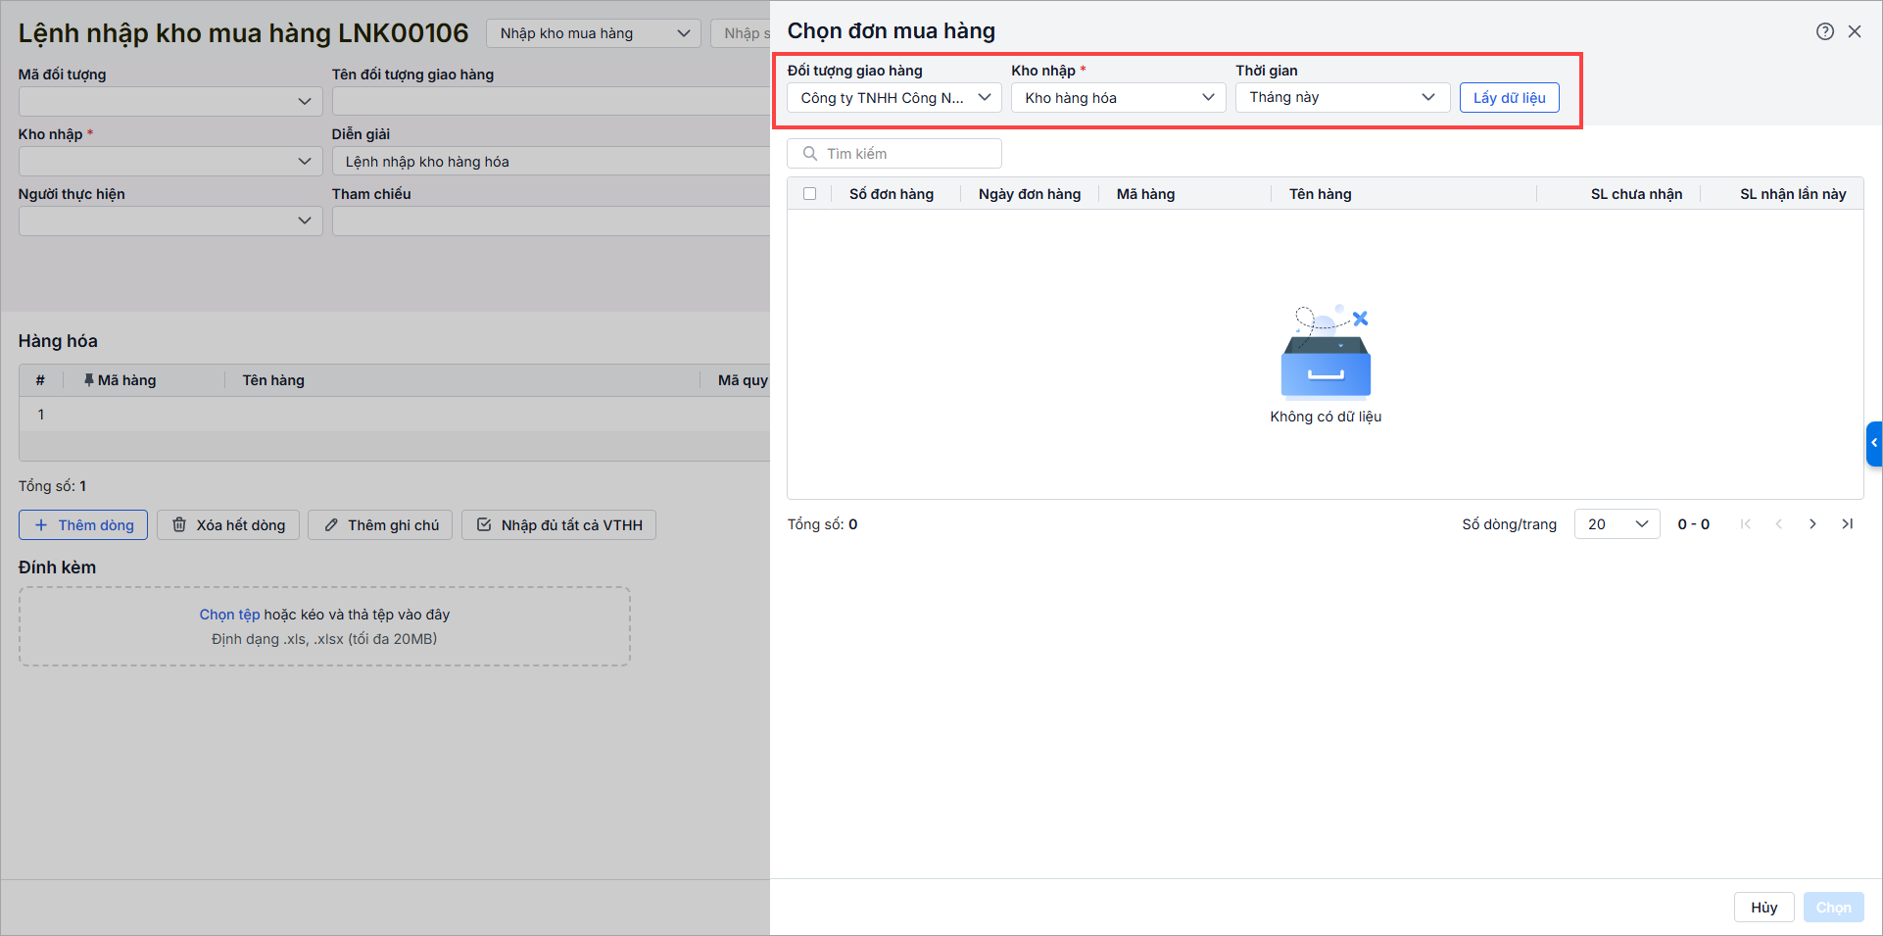The width and height of the screenshot is (1883, 936).
Task: Go to next page arrow
Action: [x=1812, y=524]
